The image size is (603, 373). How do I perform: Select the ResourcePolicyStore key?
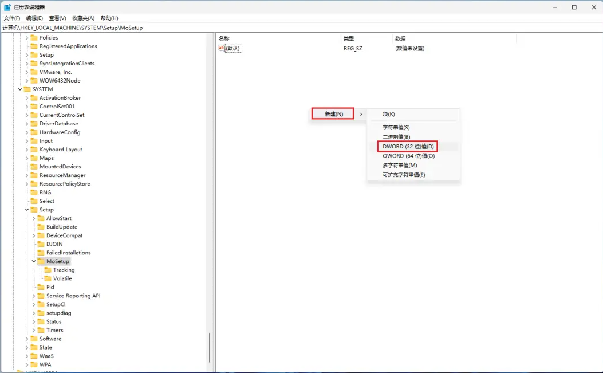[x=65, y=184]
